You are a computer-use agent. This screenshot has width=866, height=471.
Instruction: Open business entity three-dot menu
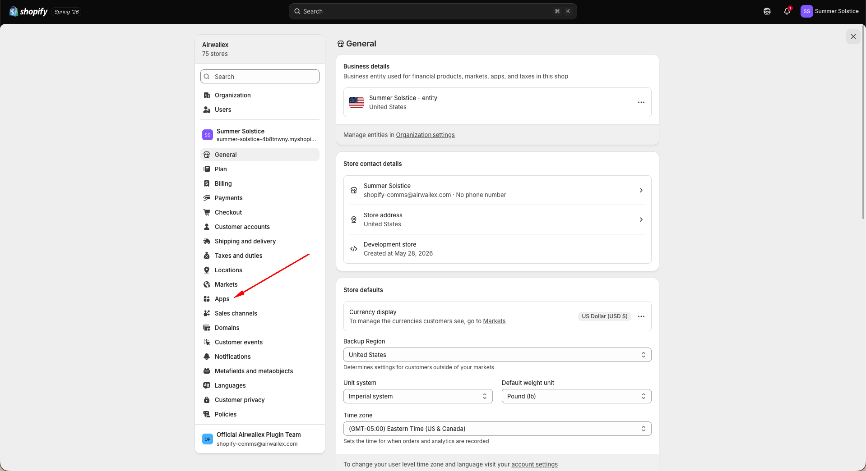pyautogui.click(x=641, y=102)
